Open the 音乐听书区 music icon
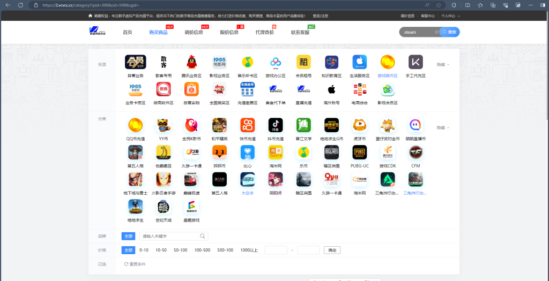549x281 pixels. pyautogui.click(x=247, y=62)
